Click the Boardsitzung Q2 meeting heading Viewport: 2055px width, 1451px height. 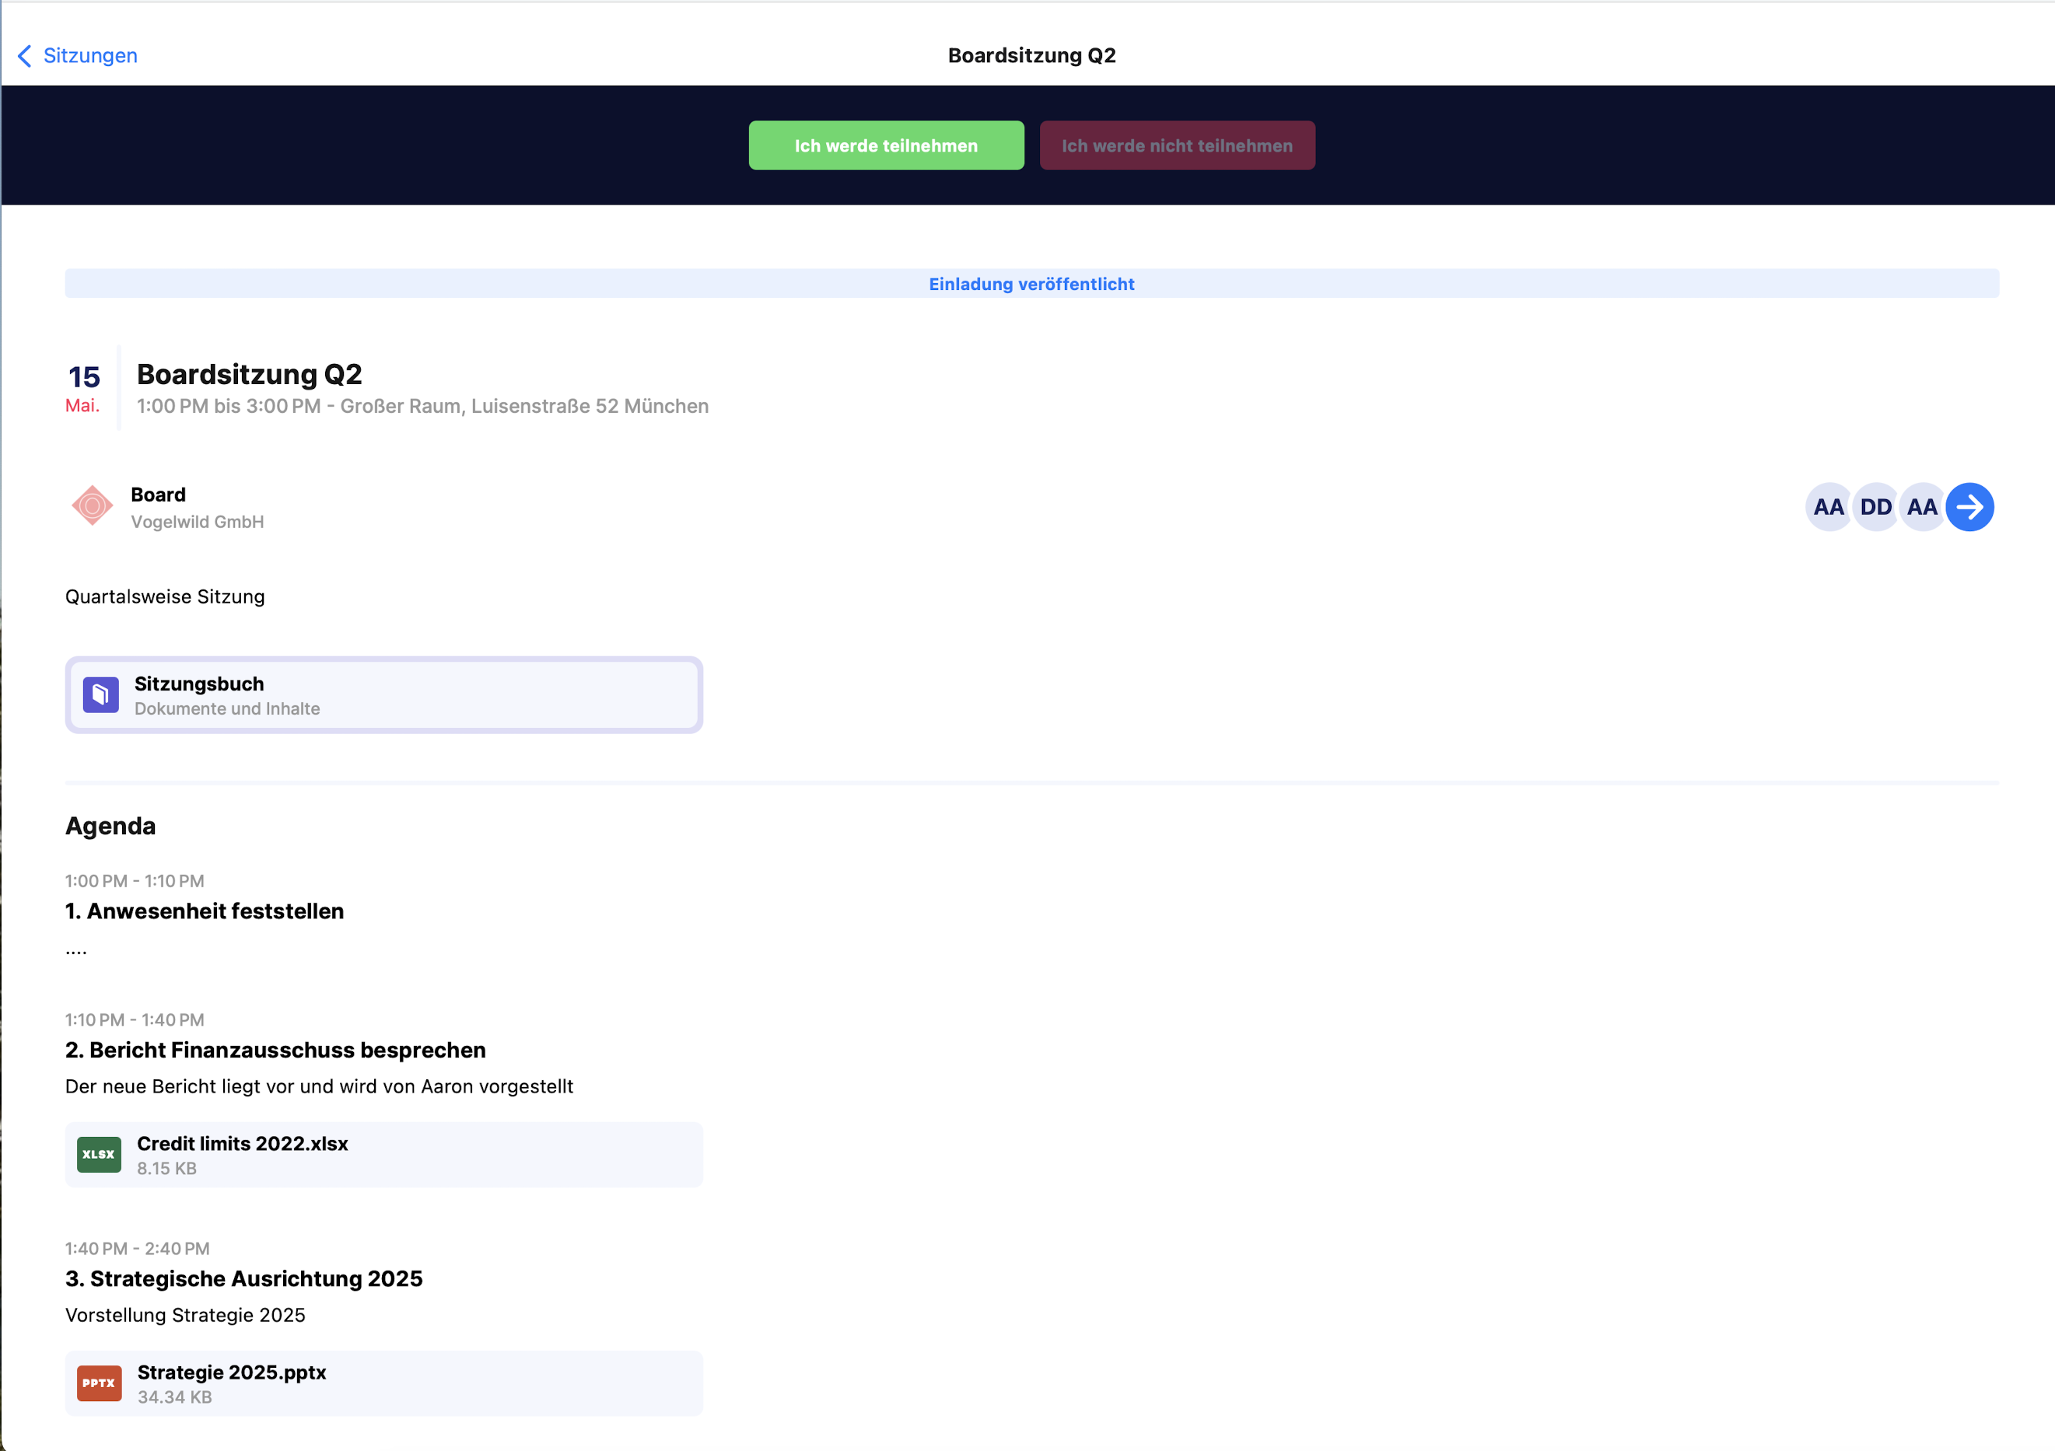click(x=249, y=374)
